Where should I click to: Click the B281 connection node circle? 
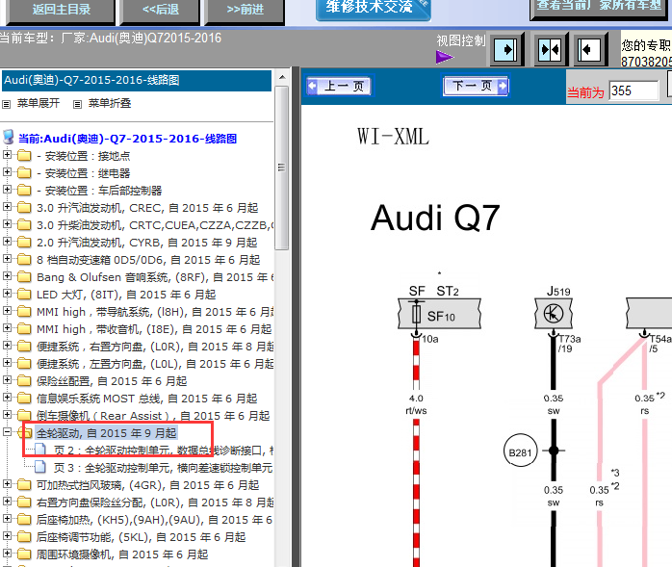pos(520,451)
